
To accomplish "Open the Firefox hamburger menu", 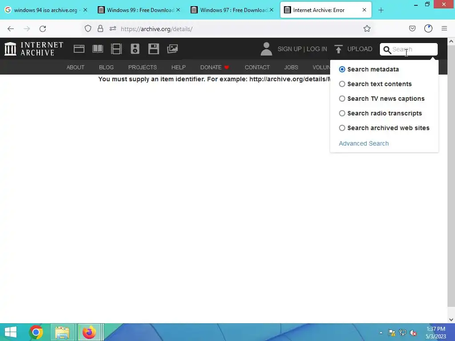I will 444,28.
